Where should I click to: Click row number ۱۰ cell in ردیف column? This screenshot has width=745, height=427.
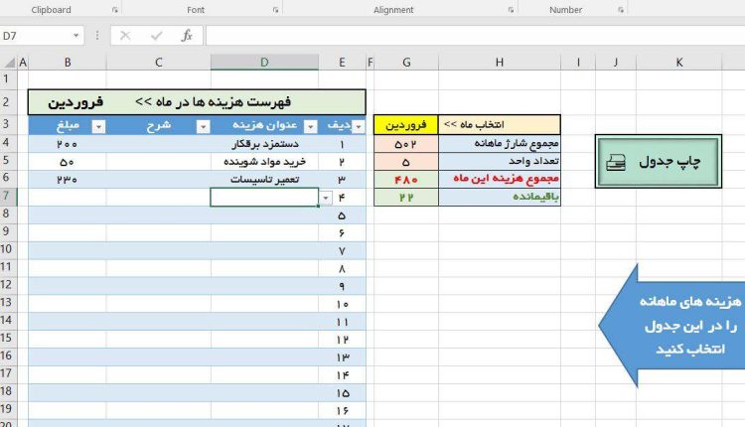[x=342, y=304]
